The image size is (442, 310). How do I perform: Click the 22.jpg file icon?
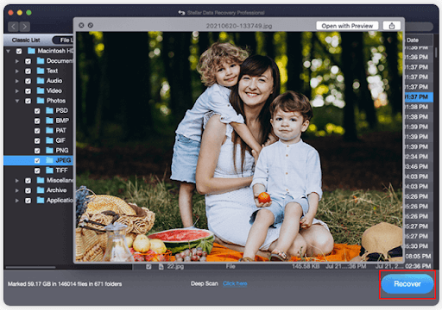click(x=161, y=267)
